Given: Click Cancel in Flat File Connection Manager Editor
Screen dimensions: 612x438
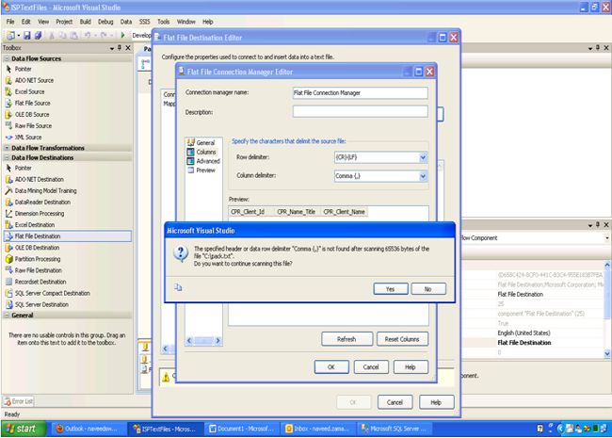Looking at the screenshot, I should 371,367.
